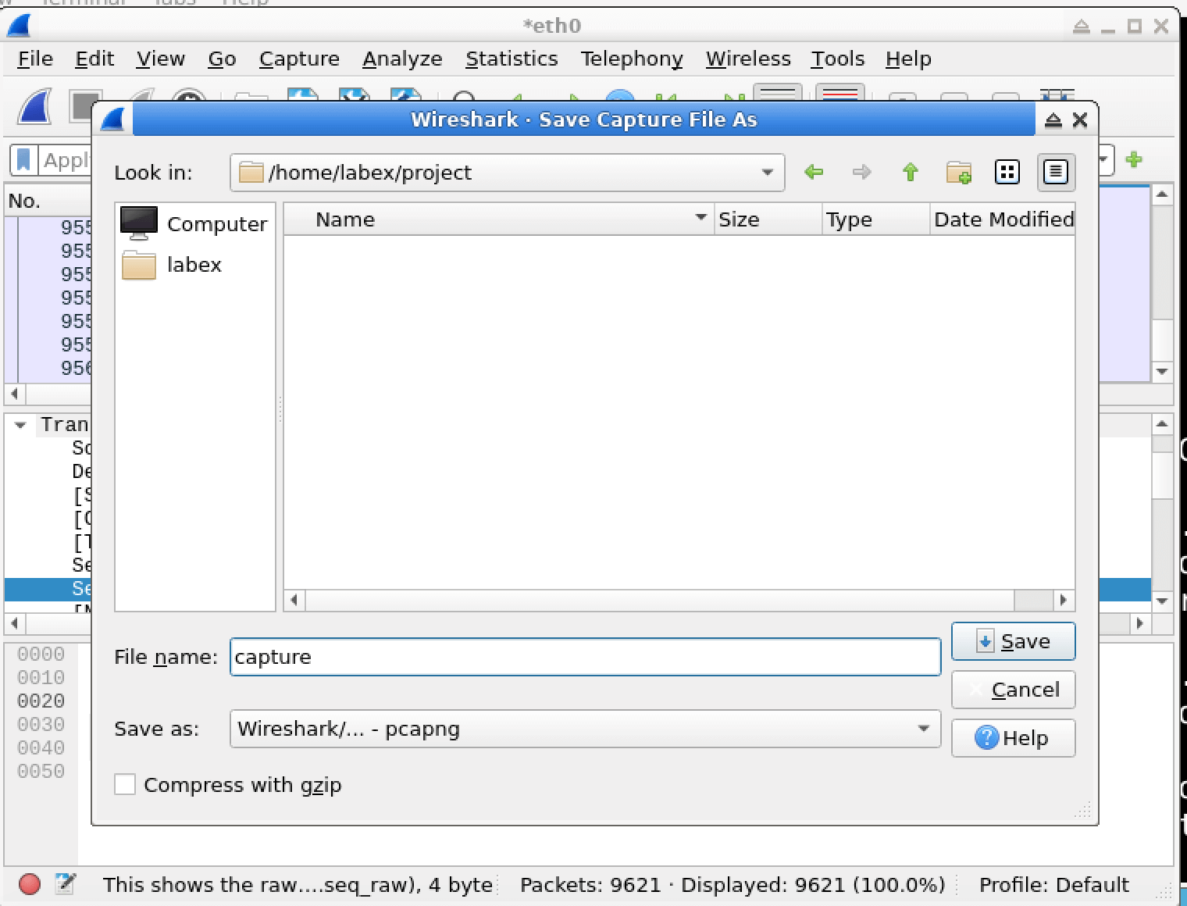Go forward in the file dialog
Viewport: 1187px width, 906px height.
[862, 172]
